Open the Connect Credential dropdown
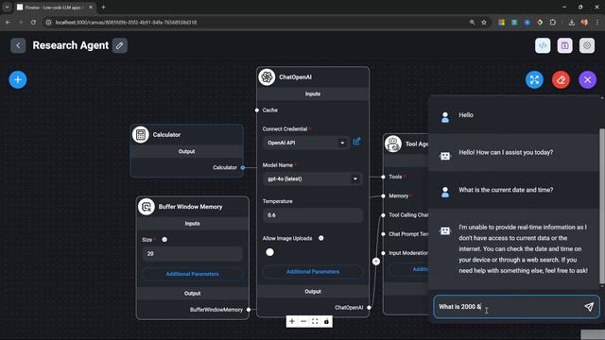The height and width of the screenshot is (340, 605). pos(305,143)
